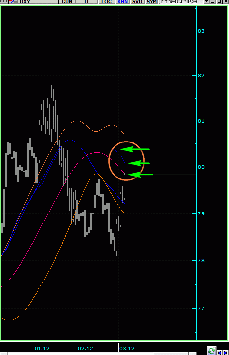
Task: Click the SVD toolbar button
Action: click(x=137, y=2)
